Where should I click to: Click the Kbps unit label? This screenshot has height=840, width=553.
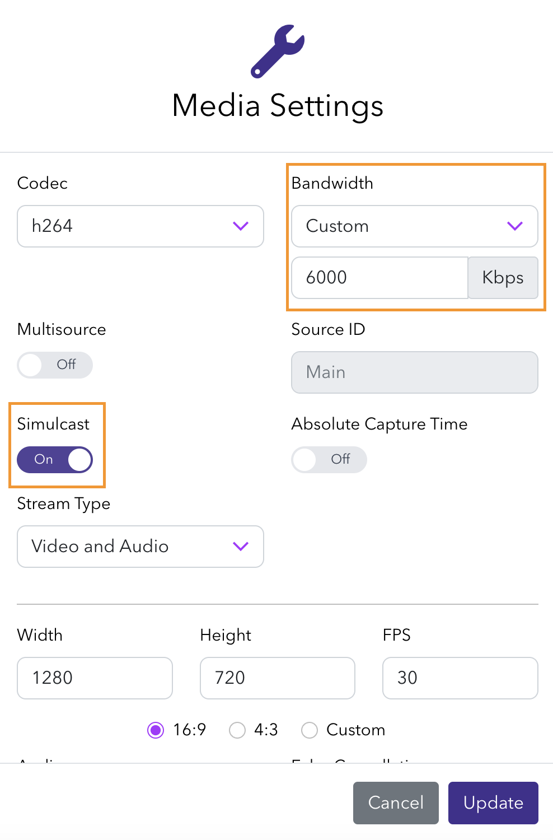pyautogui.click(x=503, y=278)
